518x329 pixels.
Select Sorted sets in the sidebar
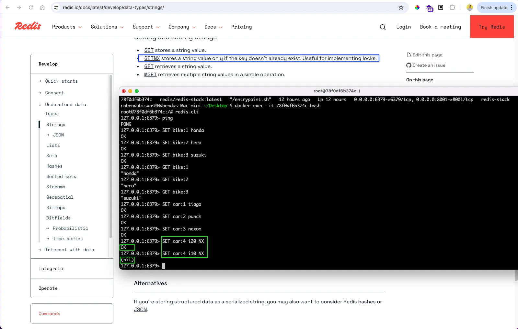point(61,176)
